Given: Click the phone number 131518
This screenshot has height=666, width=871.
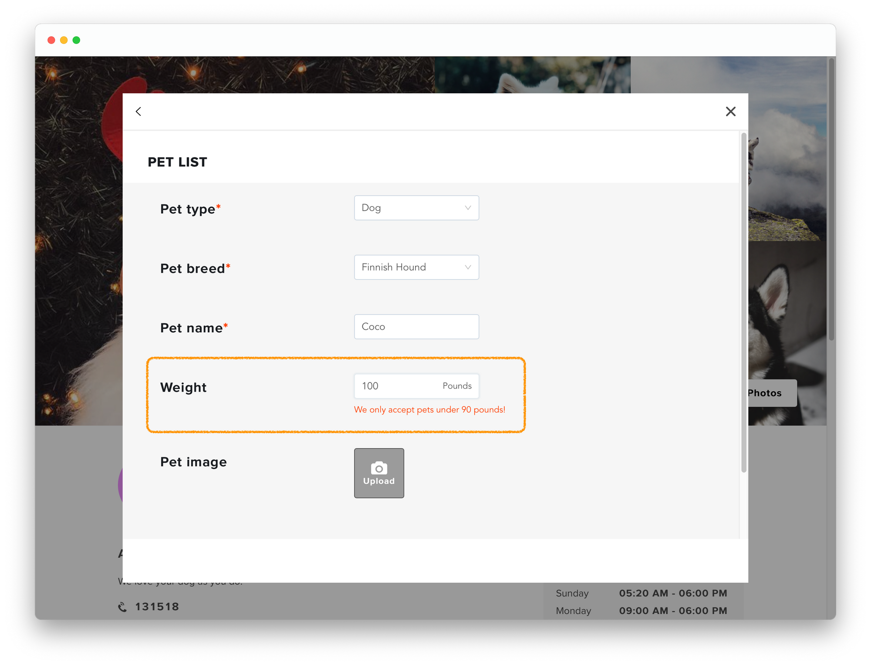Looking at the screenshot, I should coord(157,607).
